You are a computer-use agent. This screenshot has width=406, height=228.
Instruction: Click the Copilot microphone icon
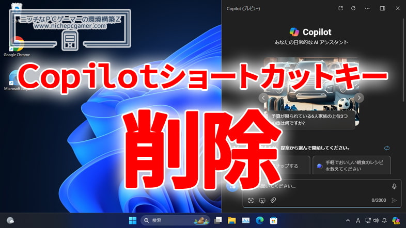click(394, 186)
